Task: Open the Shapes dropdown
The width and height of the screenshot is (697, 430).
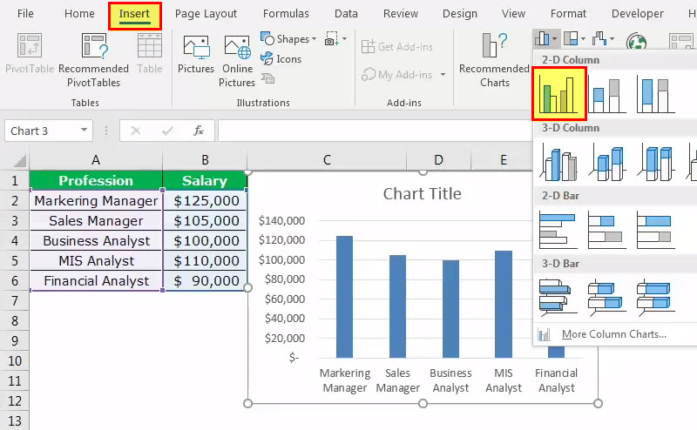Action: (x=286, y=39)
